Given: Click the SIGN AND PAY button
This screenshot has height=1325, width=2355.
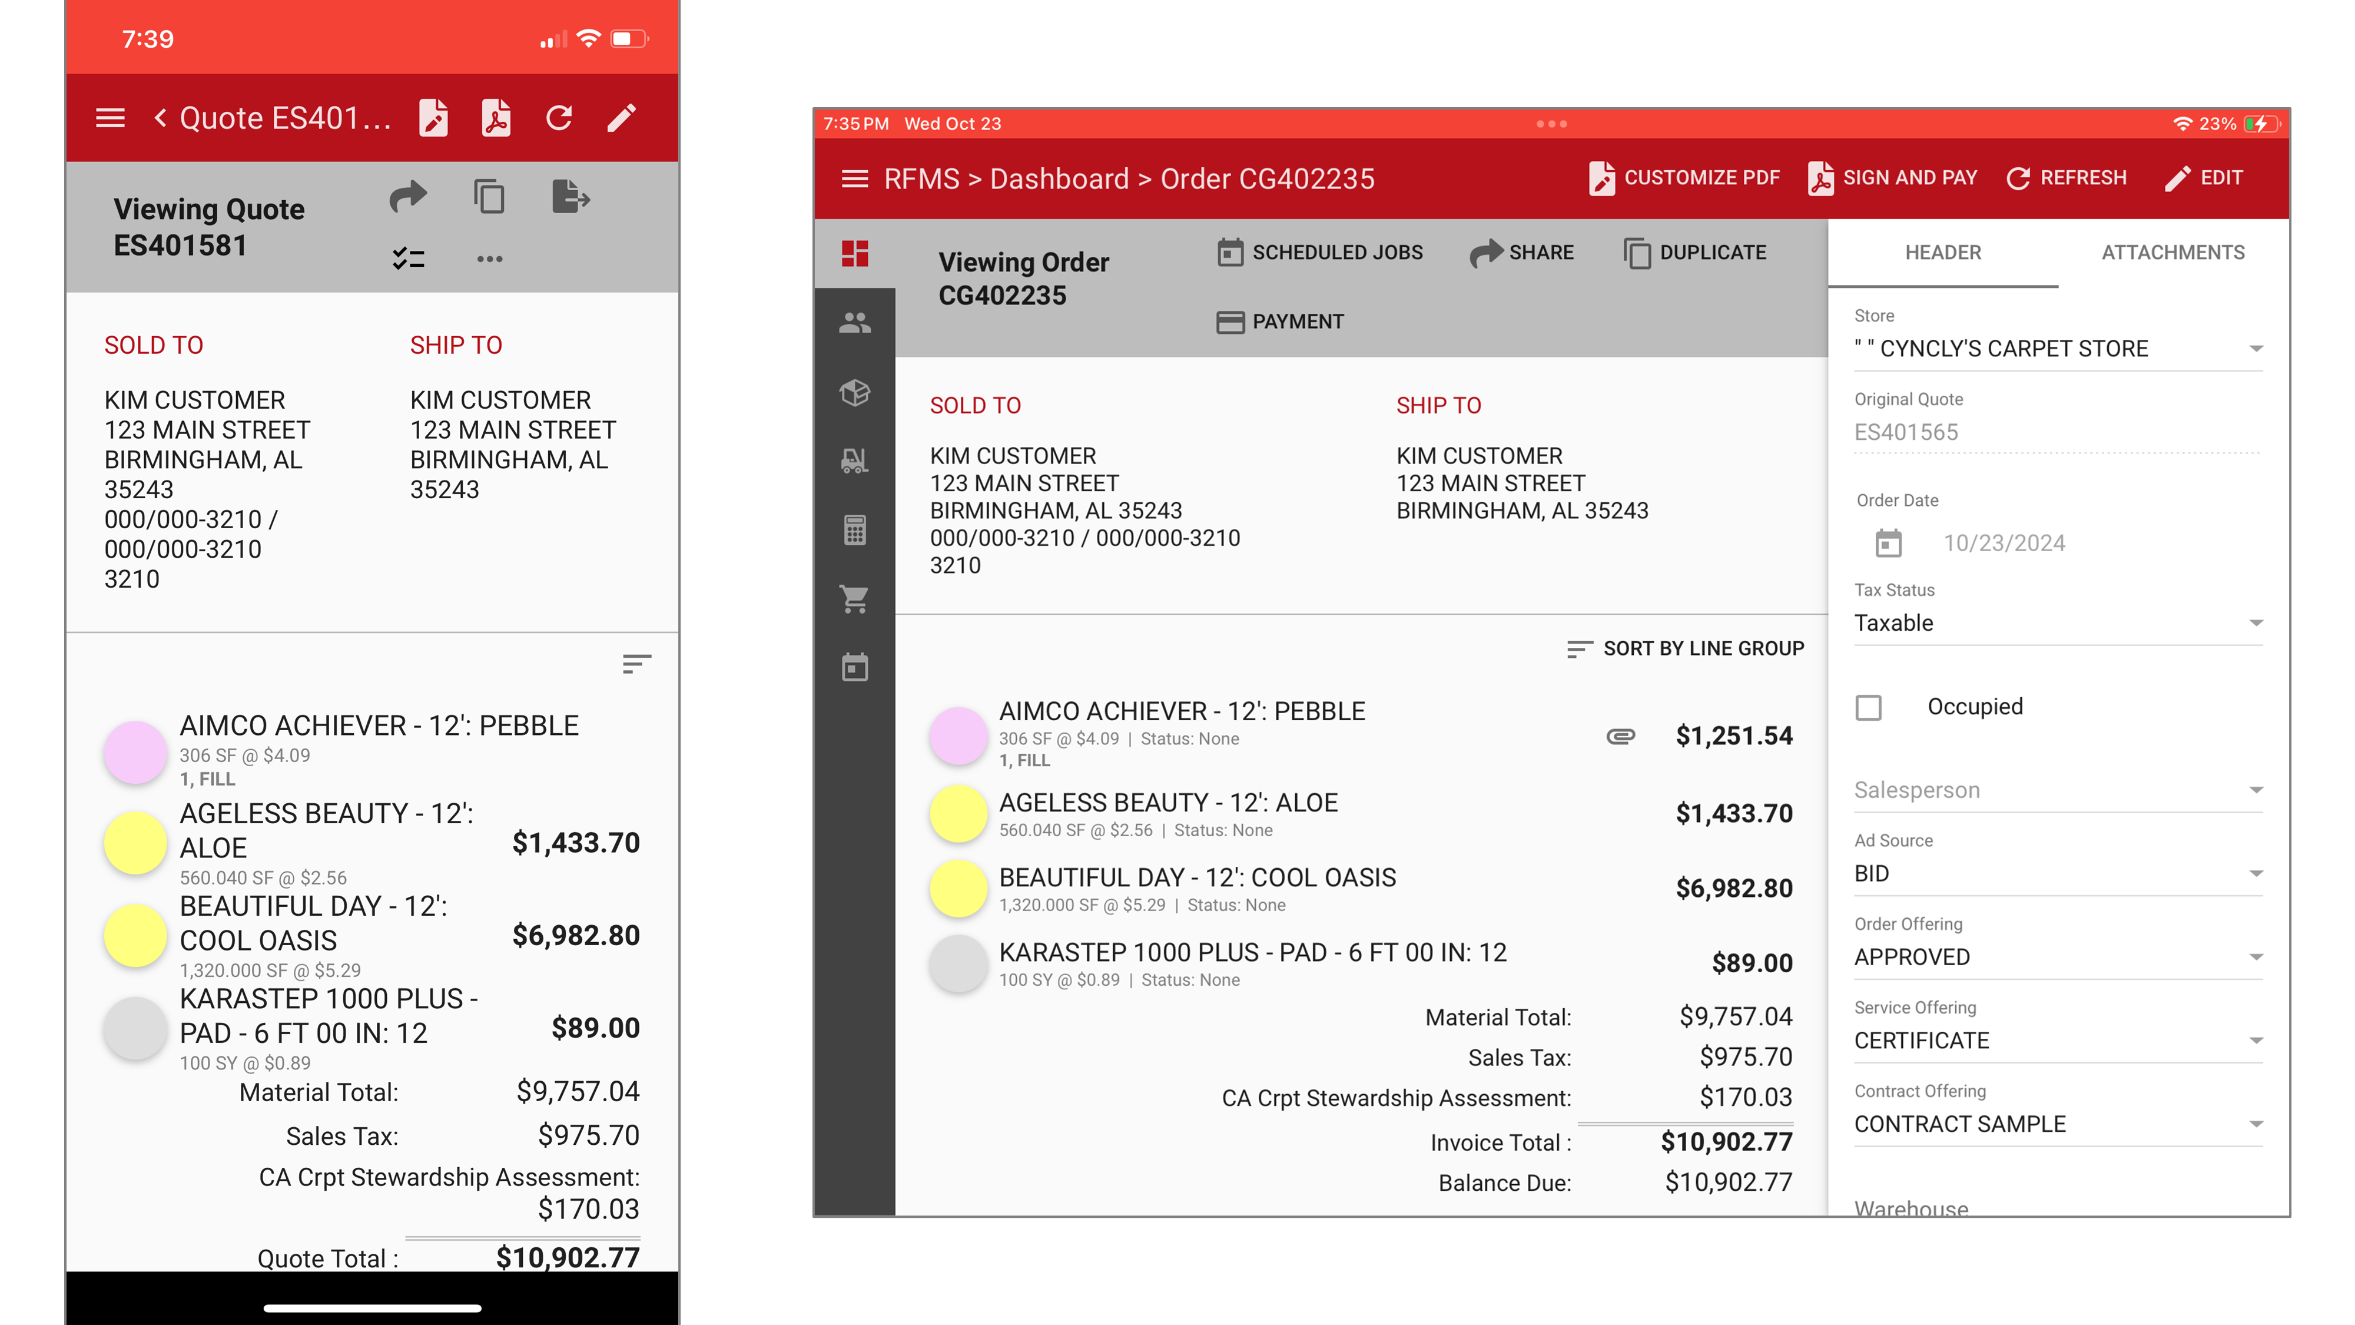Looking at the screenshot, I should (1892, 177).
